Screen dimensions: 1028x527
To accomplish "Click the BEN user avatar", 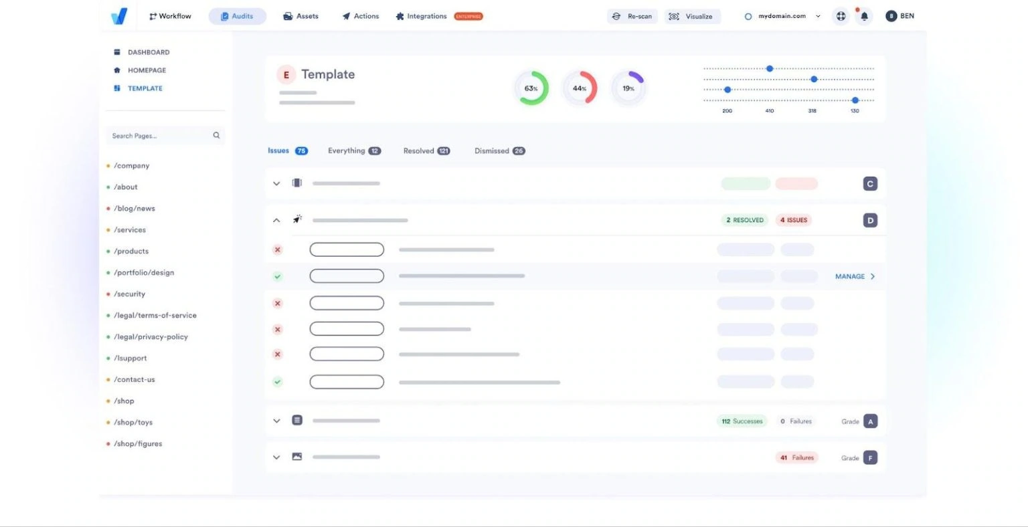I will pyautogui.click(x=891, y=16).
